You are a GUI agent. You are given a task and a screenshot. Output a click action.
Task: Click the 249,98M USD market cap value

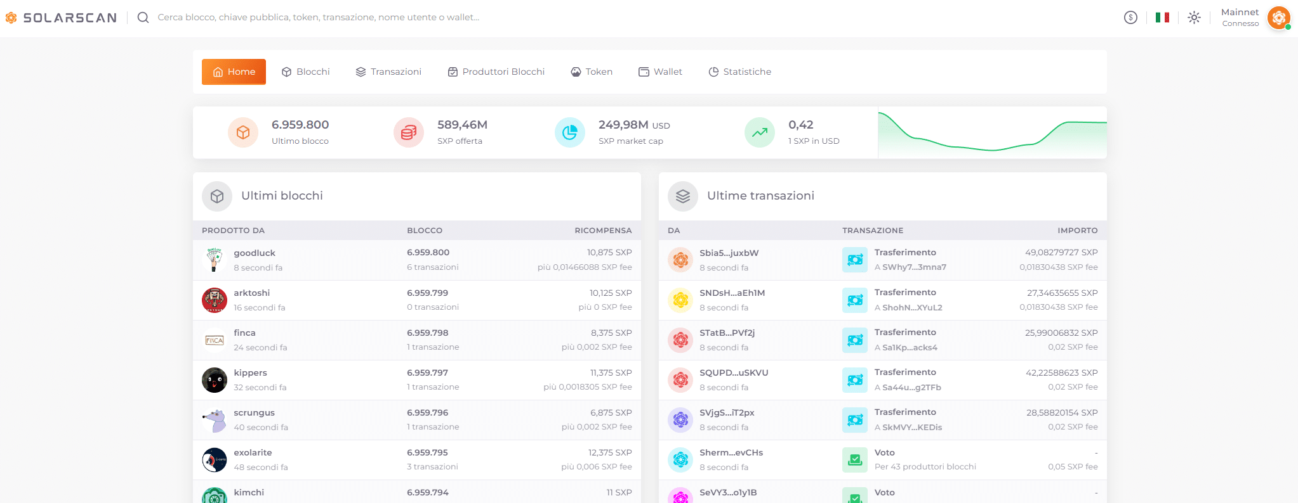(x=634, y=125)
